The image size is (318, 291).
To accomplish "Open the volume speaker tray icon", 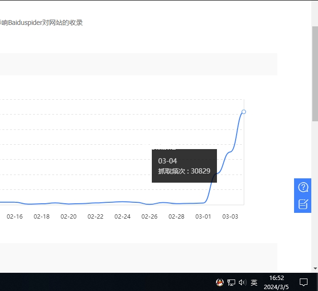I will click(x=242, y=282).
